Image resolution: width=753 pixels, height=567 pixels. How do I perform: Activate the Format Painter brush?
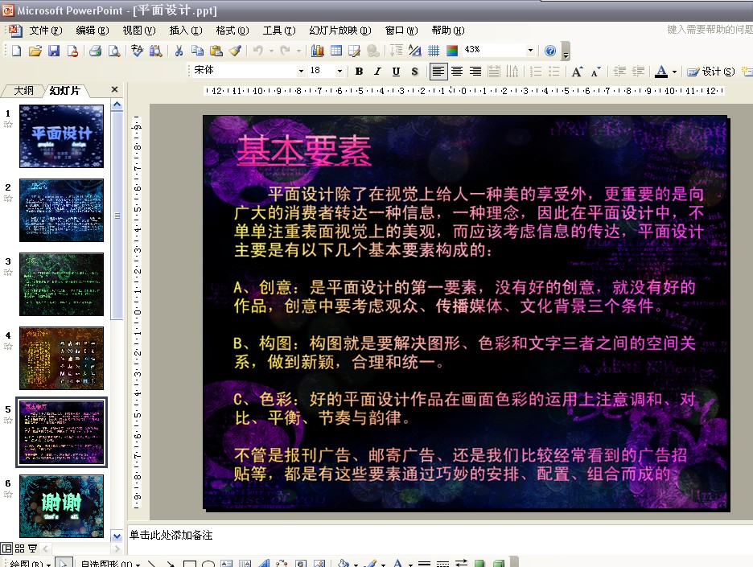point(235,51)
